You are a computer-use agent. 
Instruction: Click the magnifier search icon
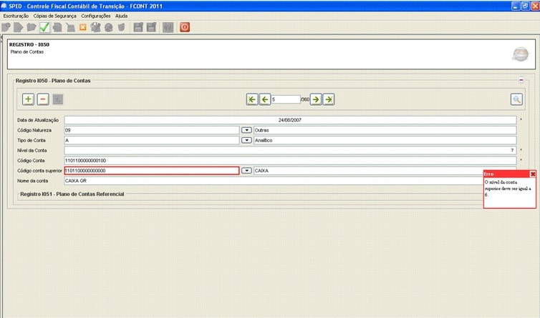(x=516, y=99)
